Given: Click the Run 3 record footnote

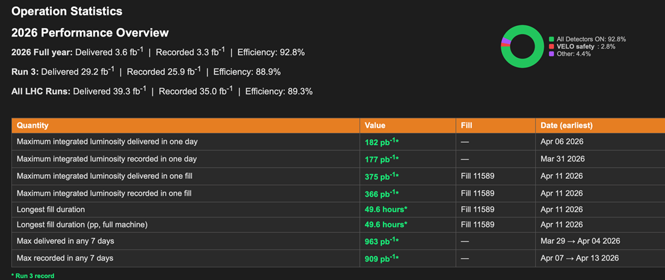Looking at the screenshot, I should pos(33,275).
